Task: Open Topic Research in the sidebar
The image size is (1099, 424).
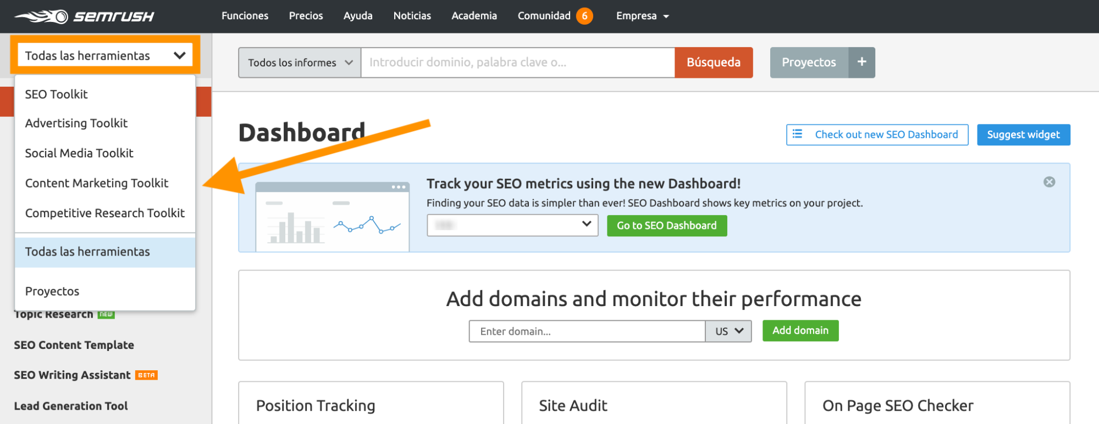Action: coord(54,315)
